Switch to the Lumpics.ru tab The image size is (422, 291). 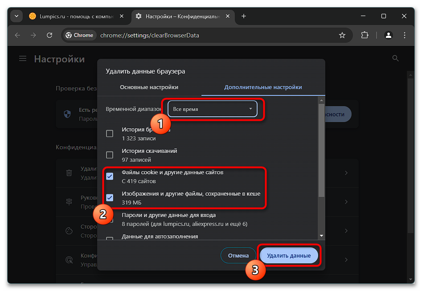coord(76,16)
